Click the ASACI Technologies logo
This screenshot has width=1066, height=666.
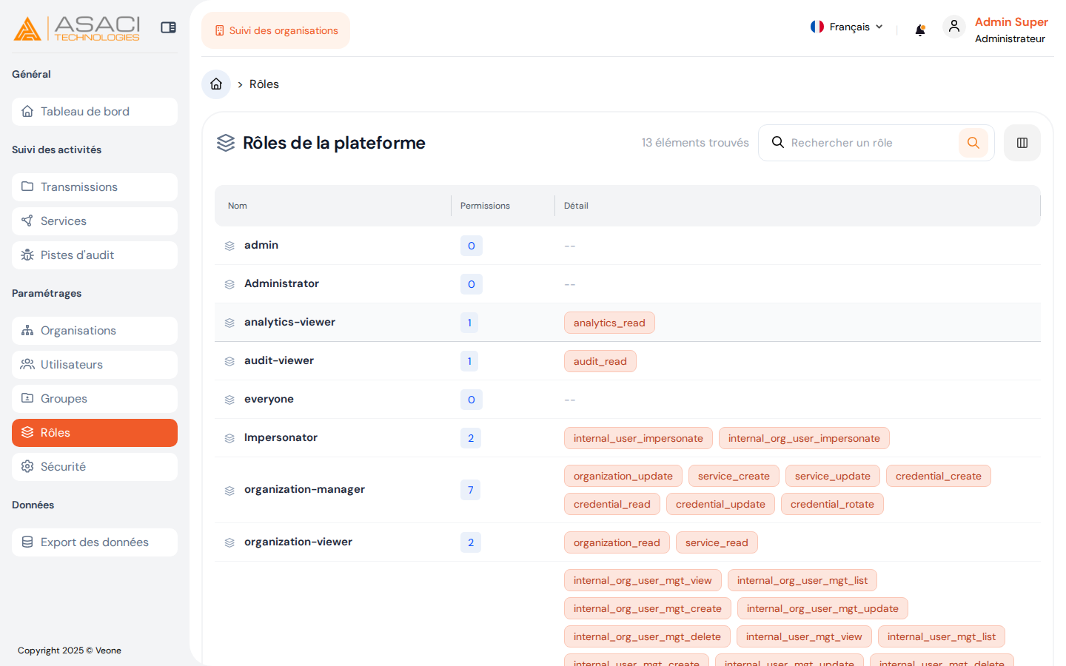pyautogui.click(x=77, y=28)
